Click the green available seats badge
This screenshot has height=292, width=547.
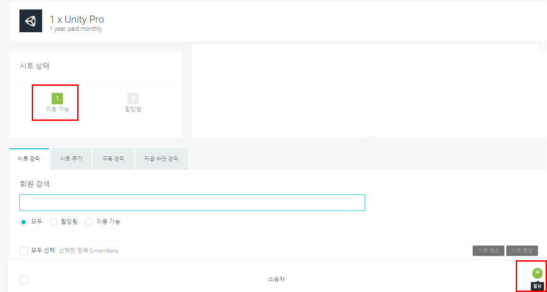coord(57,99)
